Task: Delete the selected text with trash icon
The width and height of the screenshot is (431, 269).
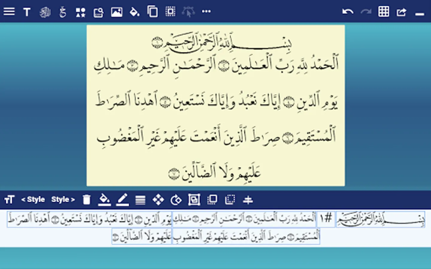Action: (x=86, y=199)
